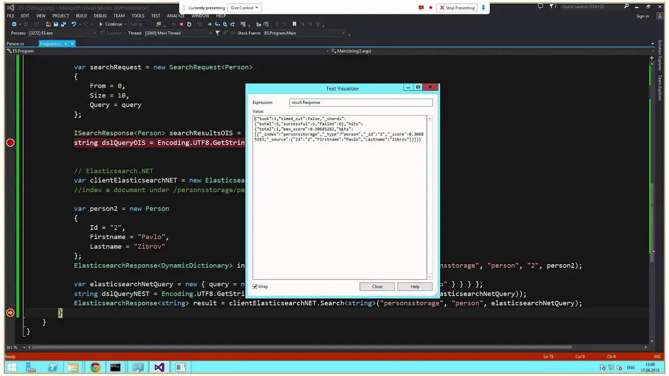Click Ln 73 in the status bar
The width and height of the screenshot is (669, 376).
tap(548, 357)
